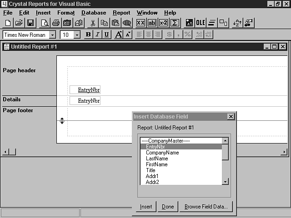
Task: Click the Insert button in dialog
Action: (146, 207)
